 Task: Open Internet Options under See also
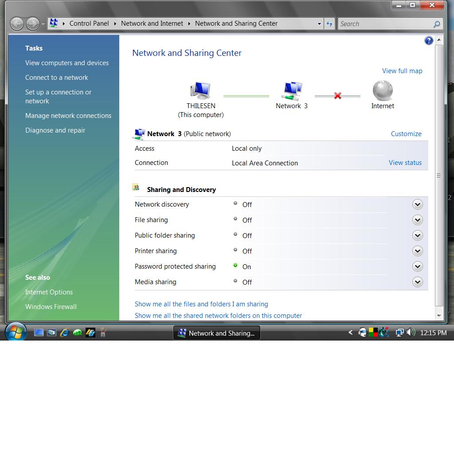[x=49, y=292]
